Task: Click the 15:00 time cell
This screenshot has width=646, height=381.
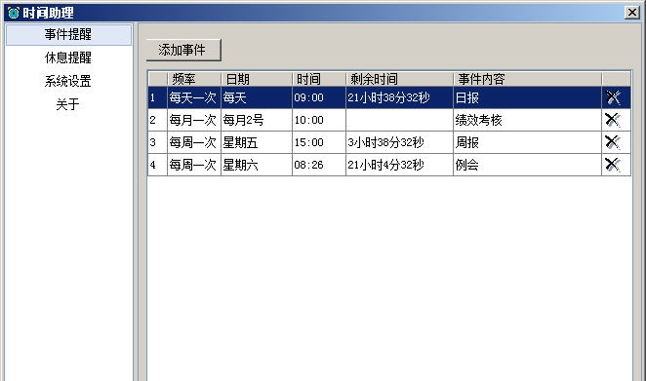Action: [x=319, y=142]
